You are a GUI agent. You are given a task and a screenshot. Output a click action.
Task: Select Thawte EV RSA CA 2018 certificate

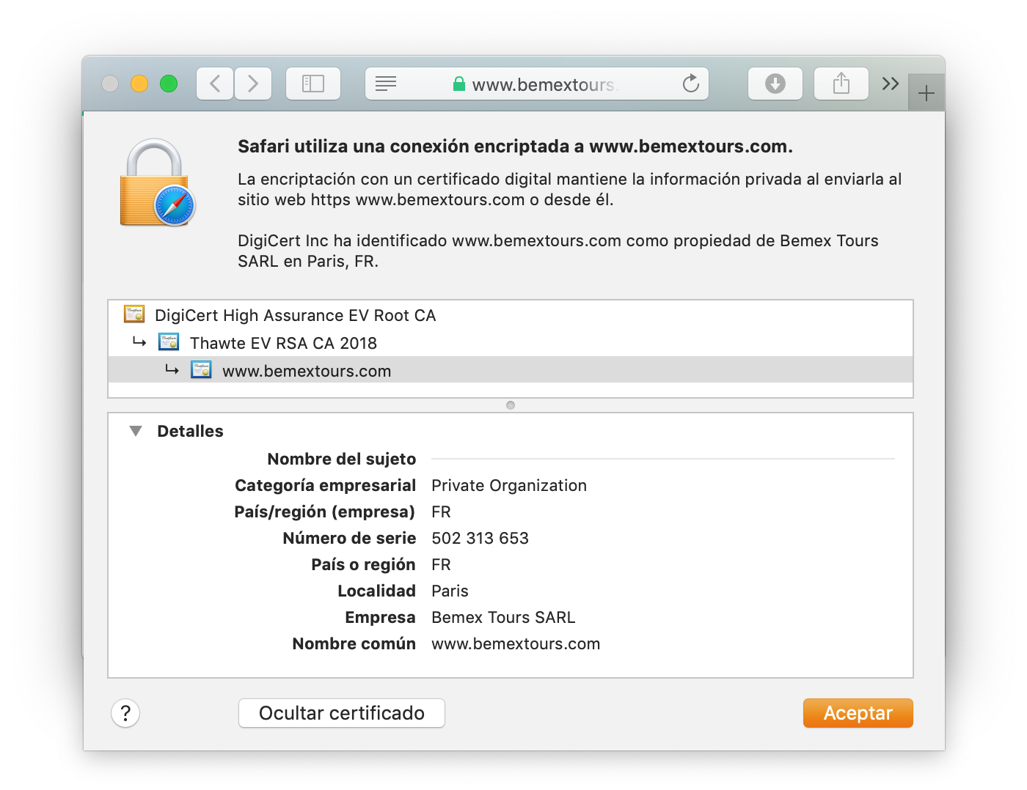pyautogui.click(x=511, y=343)
